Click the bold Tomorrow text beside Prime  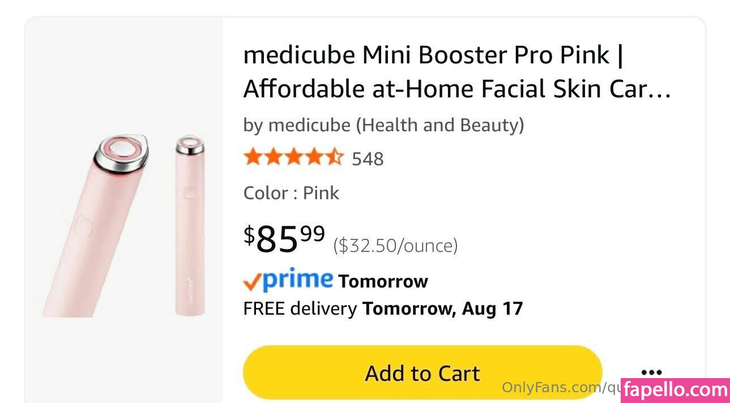[383, 281]
